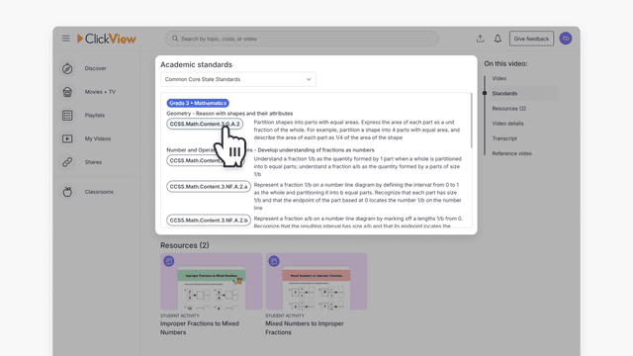Image resolution: width=633 pixels, height=356 pixels.
Task: Click the Resources (2) heading
Action: pyautogui.click(x=185, y=245)
